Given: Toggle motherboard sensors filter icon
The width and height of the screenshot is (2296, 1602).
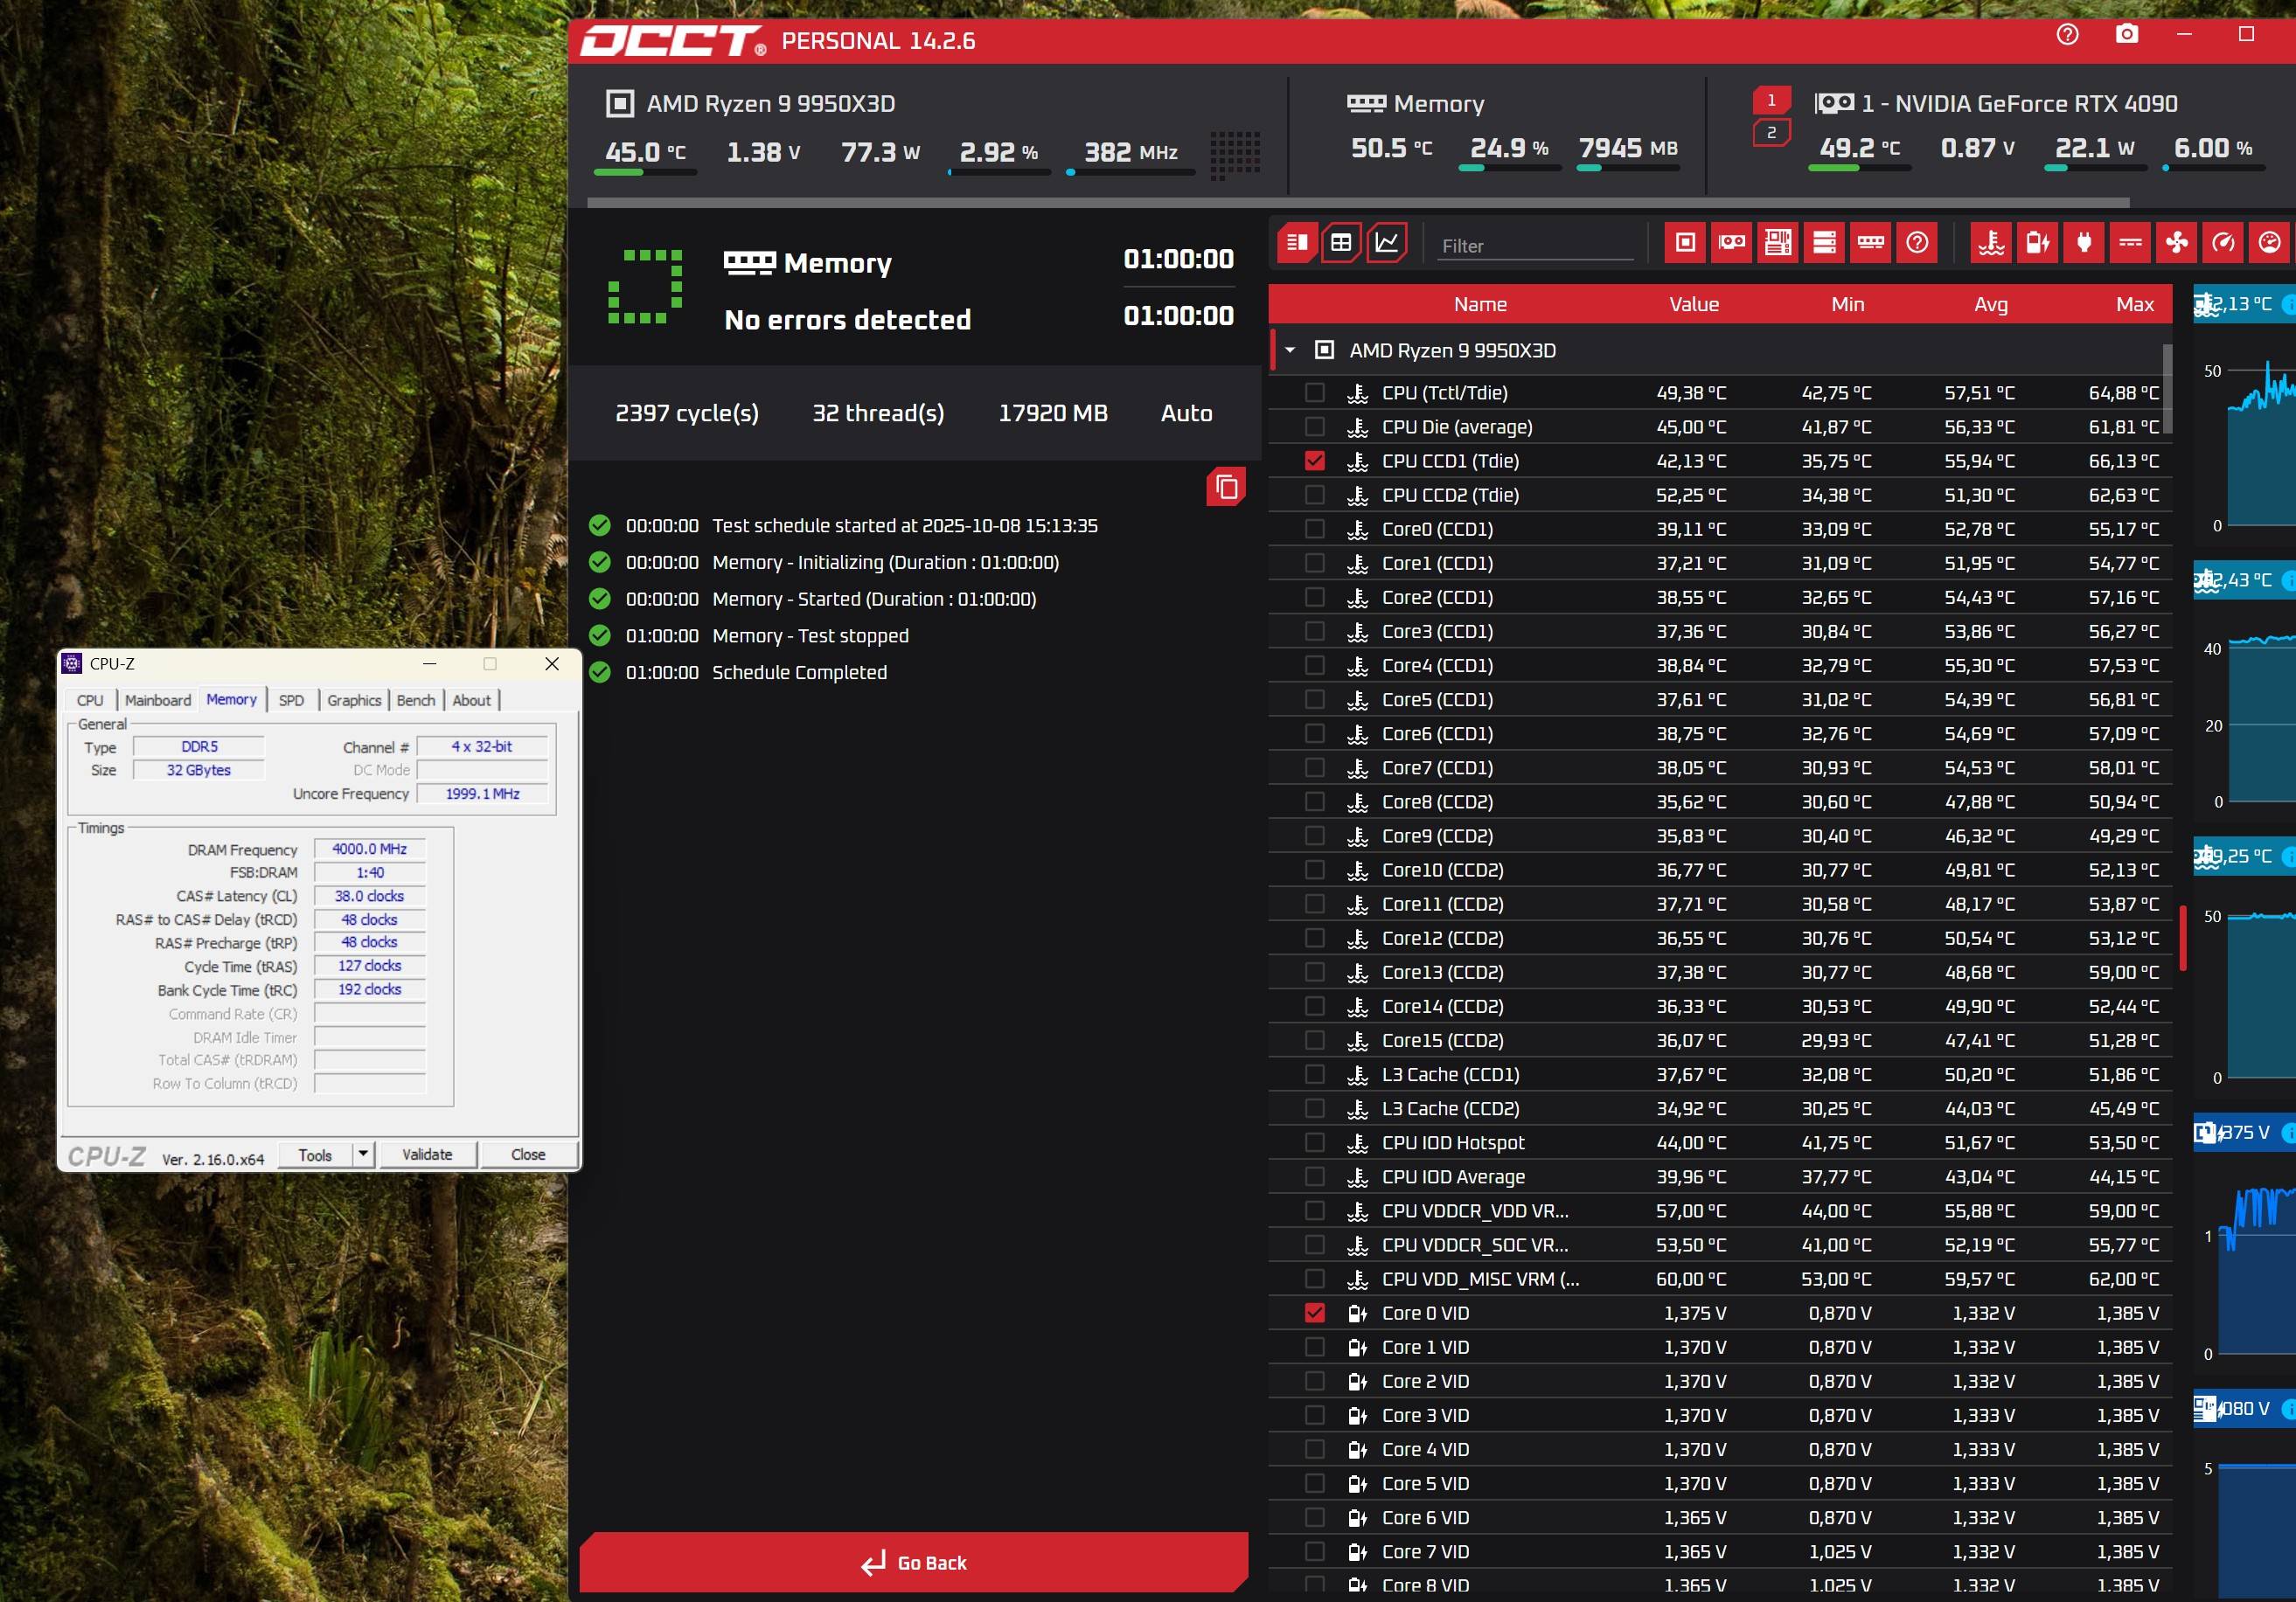Looking at the screenshot, I should (x=1778, y=243).
